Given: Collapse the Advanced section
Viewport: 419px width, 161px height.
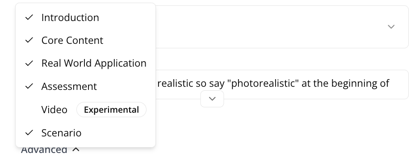Looking at the screenshot, I should pos(50,149).
